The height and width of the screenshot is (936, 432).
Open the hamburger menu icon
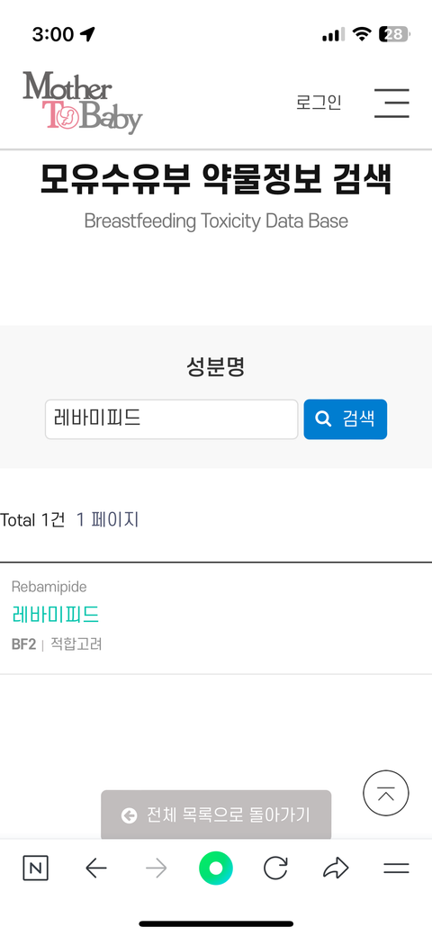point(391,103)
